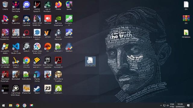Image resolution: width=193 pixels, height=108 pixels.
Task: Open the DroidCam desktop icon
Action: pyautogui.click(x=58, y=89)
